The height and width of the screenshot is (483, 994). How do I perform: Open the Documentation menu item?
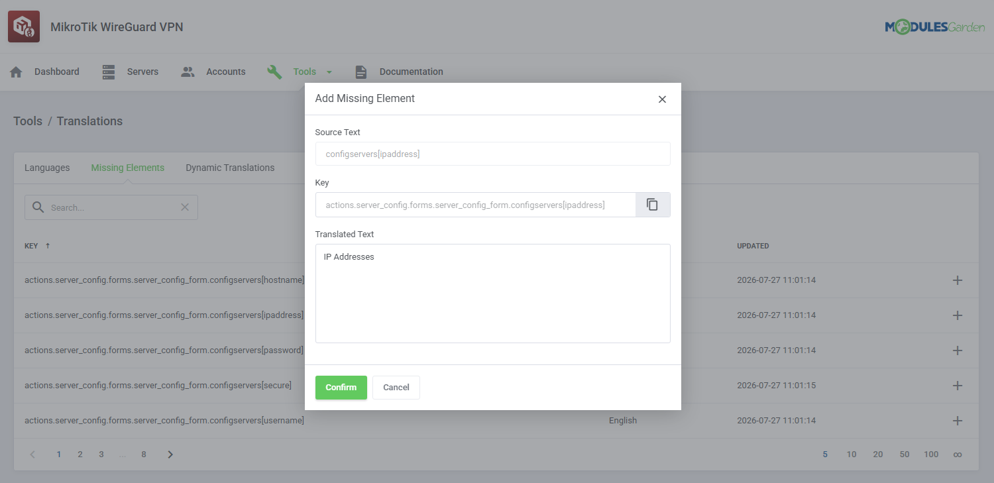click(411, 72)
